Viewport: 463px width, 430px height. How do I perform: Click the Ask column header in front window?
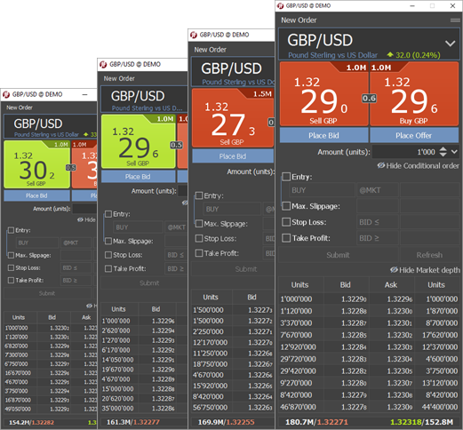click(x=391, y=285)
